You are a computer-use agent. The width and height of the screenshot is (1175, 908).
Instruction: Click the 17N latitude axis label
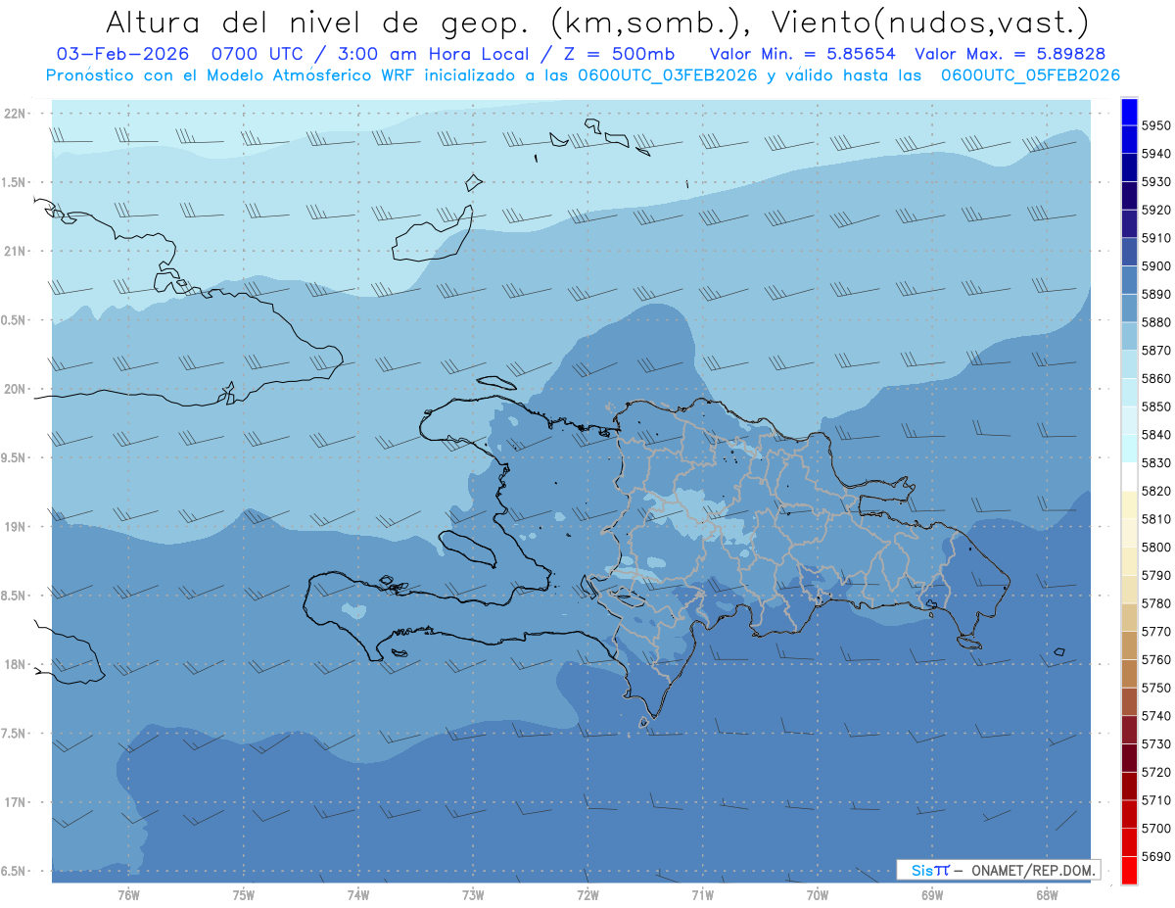click(15, 802)
